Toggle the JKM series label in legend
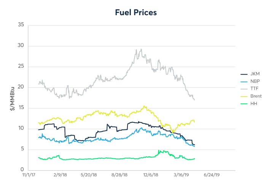Screen dimensions: 274x190 point(255,74)
